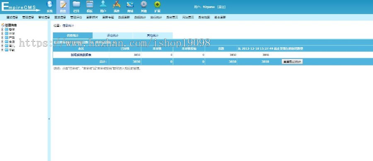Open the 更新专题 submenu item

[108, 17]
